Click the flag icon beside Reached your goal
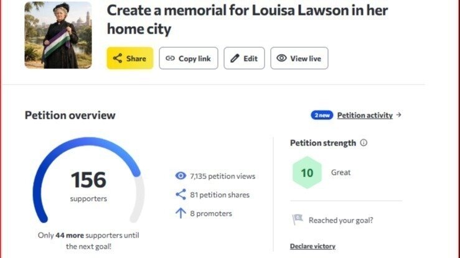 [x=298, y=219]
